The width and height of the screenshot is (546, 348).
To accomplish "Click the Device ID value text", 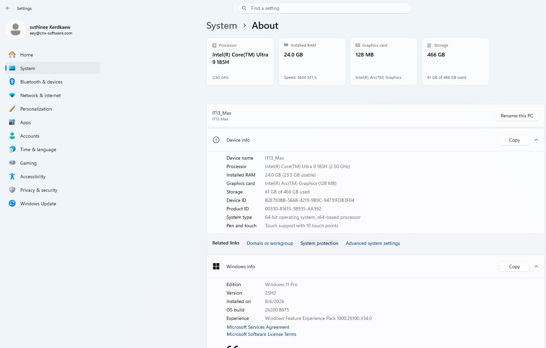I will (309, 200).
